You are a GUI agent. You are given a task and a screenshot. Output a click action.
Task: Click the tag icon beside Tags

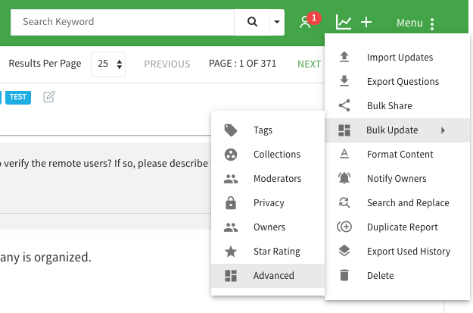231,130
